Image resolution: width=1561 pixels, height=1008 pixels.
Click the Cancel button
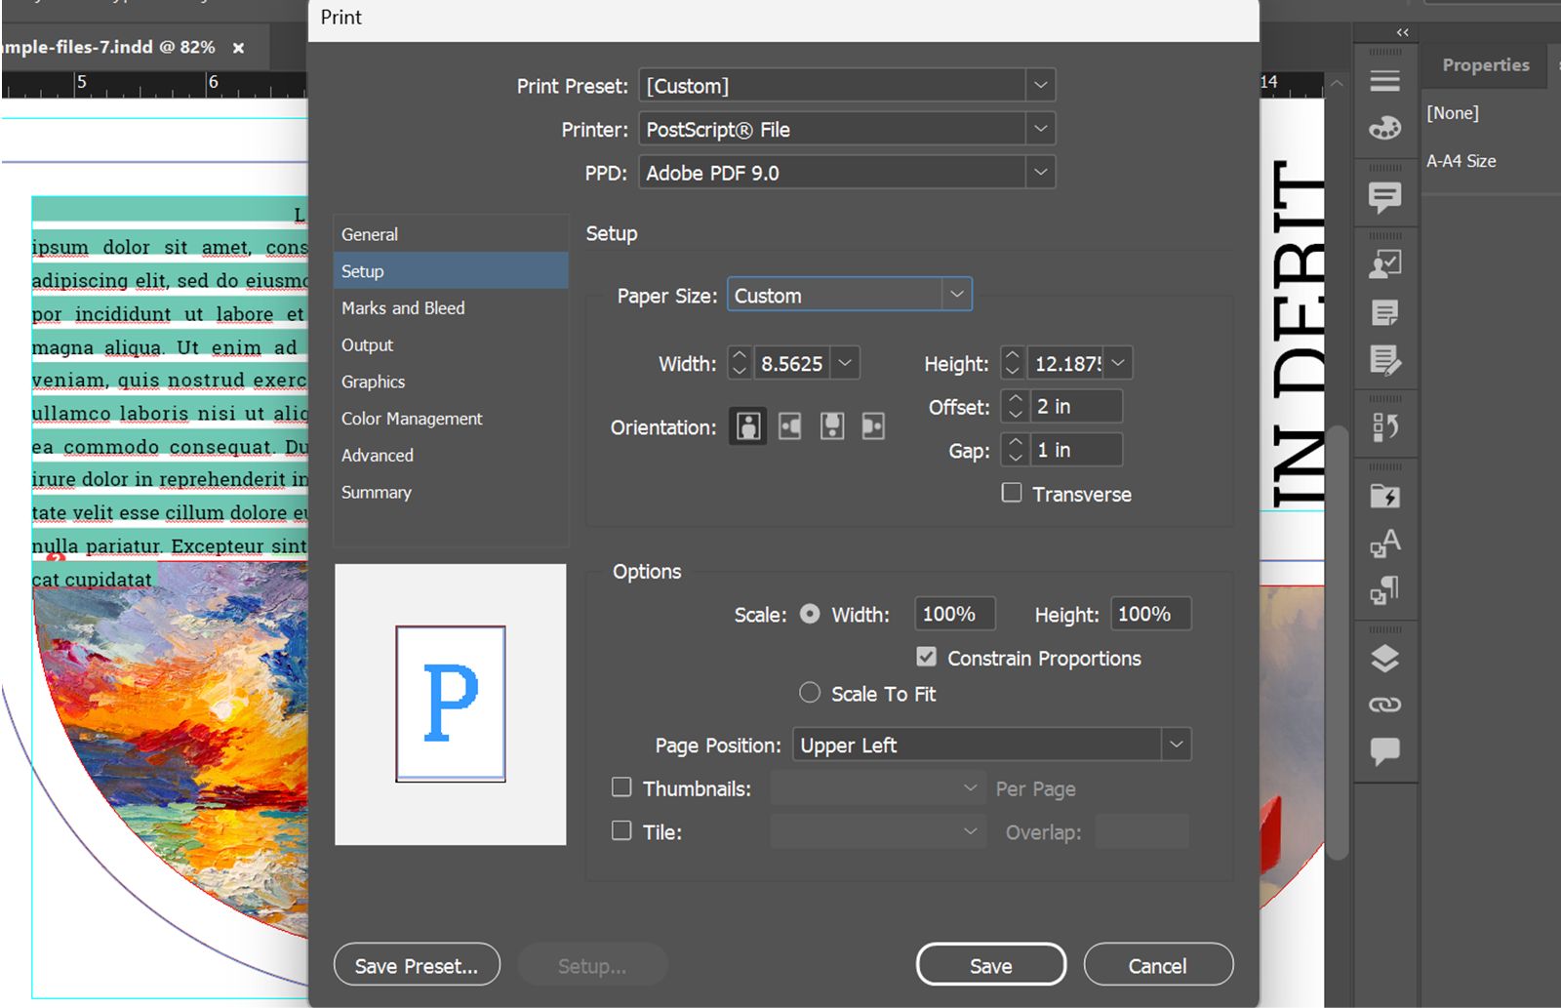[x=1158, y=965]
